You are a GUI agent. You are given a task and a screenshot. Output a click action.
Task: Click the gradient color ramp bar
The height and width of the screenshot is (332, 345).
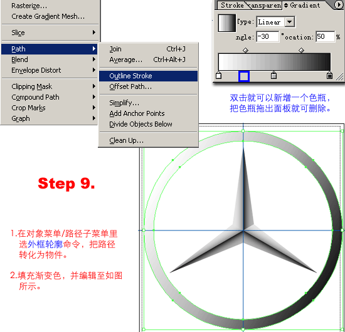(274, 62)
